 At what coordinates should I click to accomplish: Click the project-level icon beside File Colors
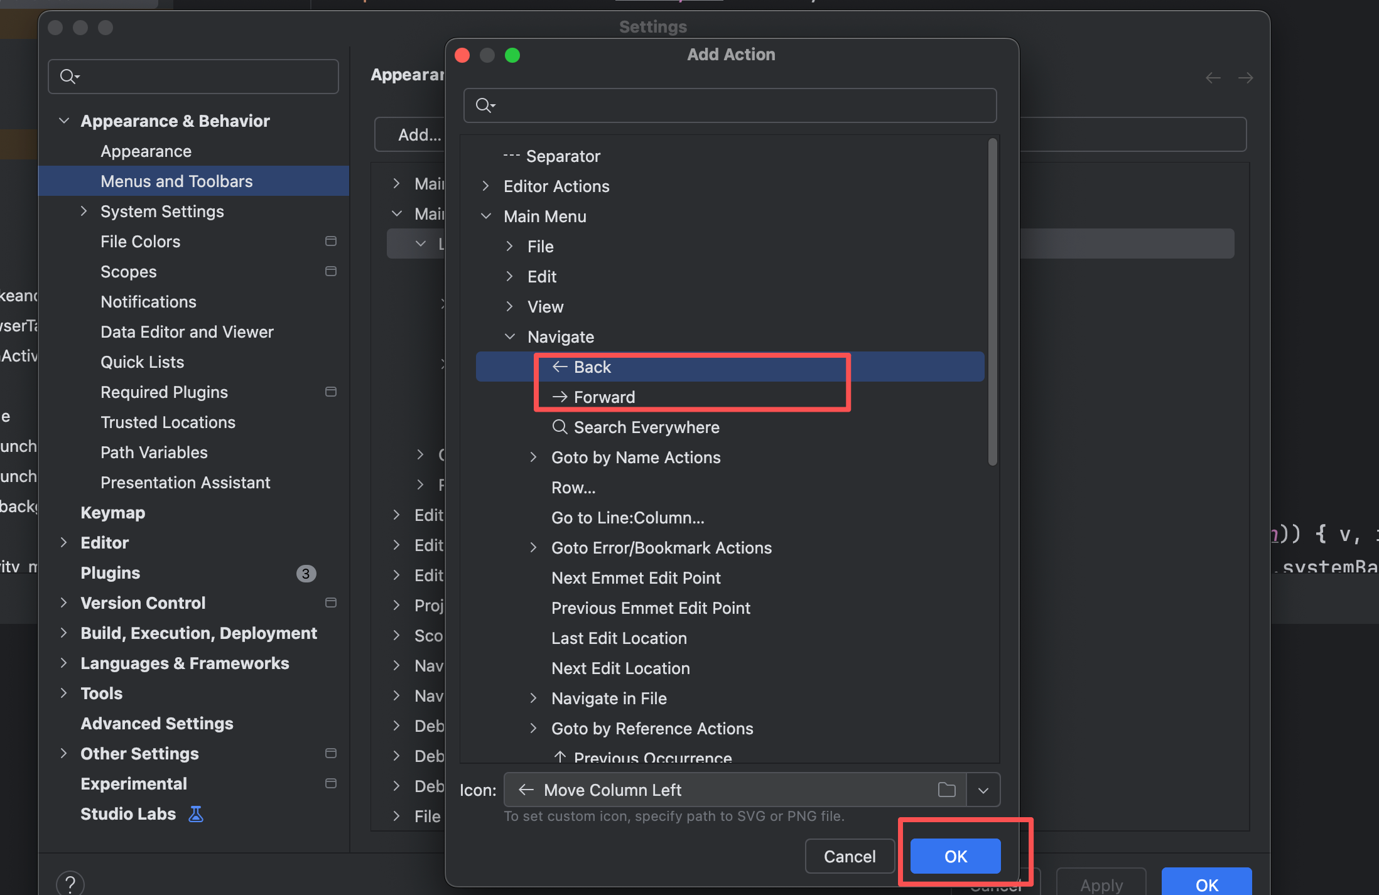pos(331,241)
